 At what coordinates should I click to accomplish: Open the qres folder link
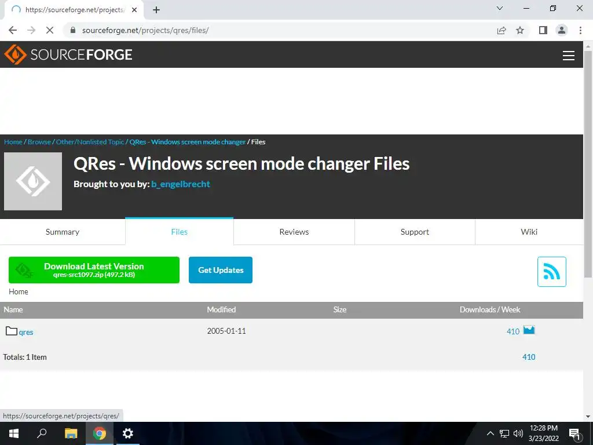coord(26,332)
